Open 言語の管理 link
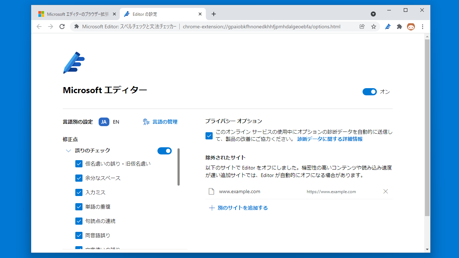This screenshot has height=258, width=459. tap(165, 122)
